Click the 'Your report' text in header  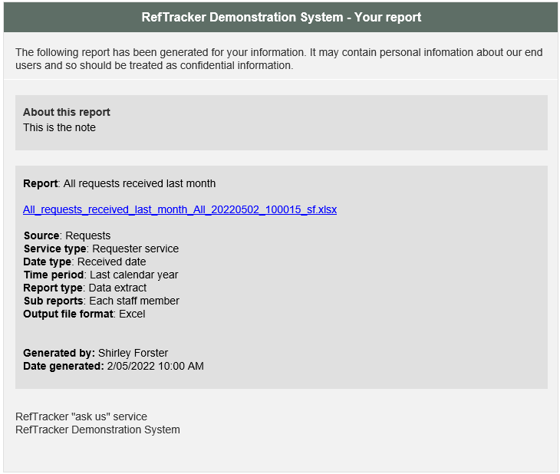pos(388,17)
